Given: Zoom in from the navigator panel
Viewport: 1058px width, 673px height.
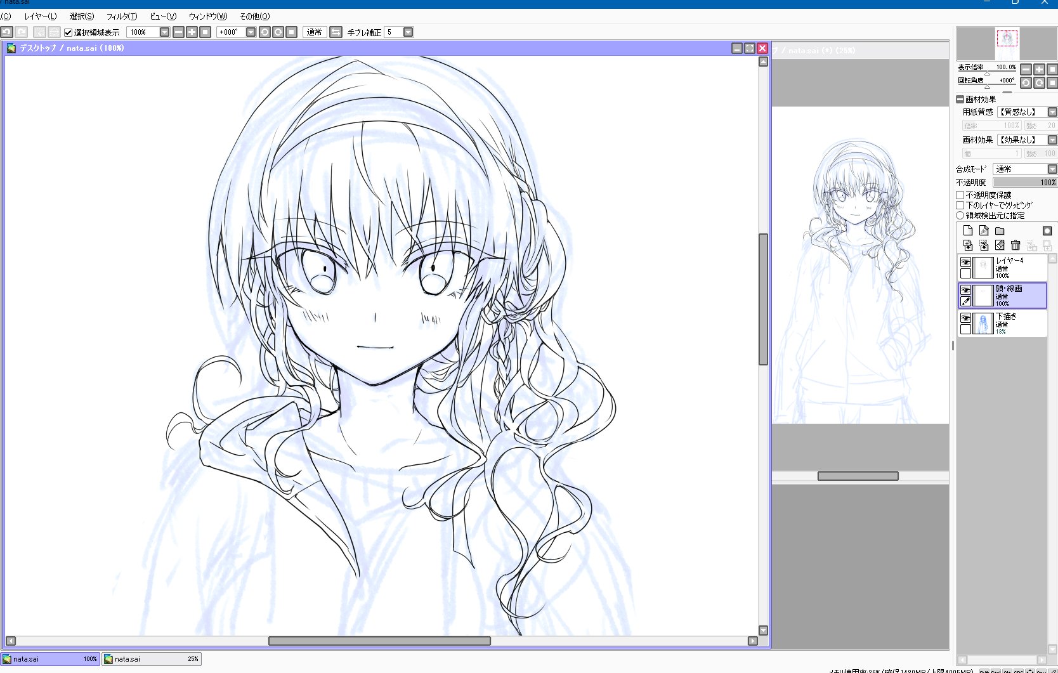Looking at the screenshot, I should click(x=1039, y=69).
